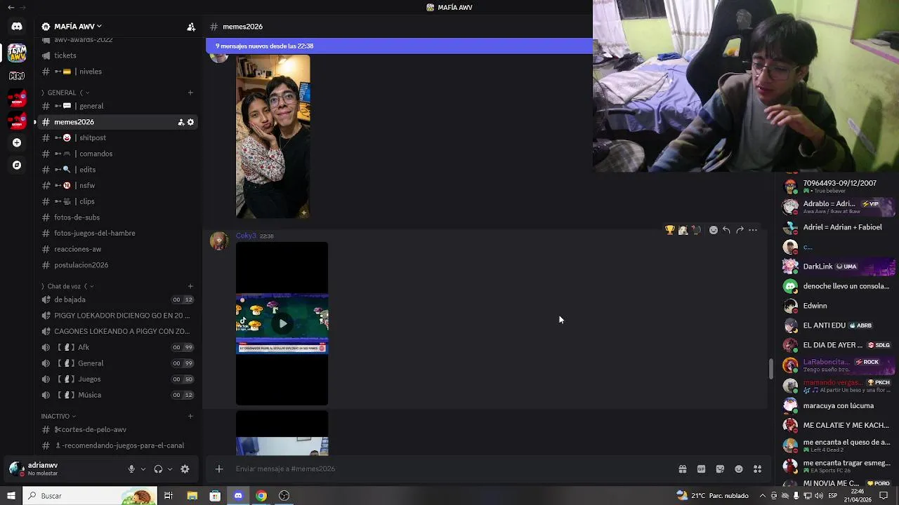Open microphone input options arrow
The height and width of the screenshot is (505, 899).
(x=143, y=469)
